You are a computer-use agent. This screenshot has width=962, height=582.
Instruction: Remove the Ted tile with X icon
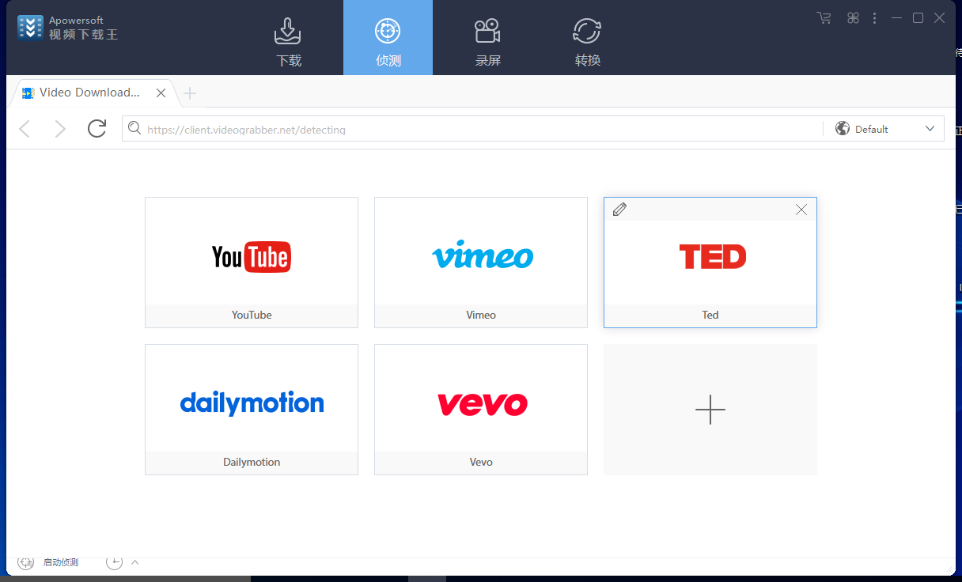[801, 210]
